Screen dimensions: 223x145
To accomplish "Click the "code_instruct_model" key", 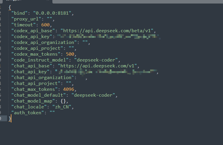I will point(40,60).
